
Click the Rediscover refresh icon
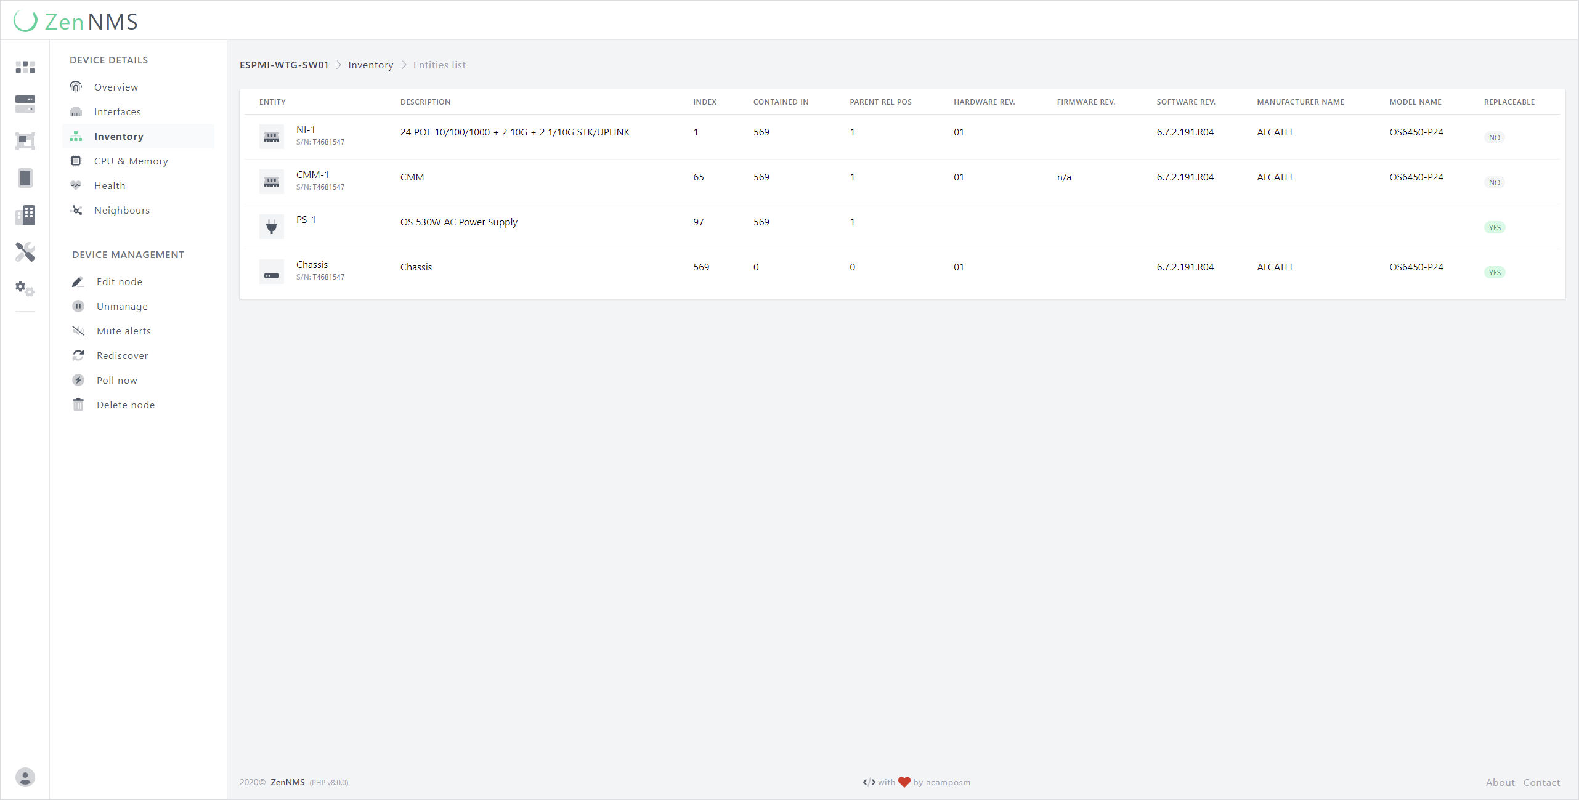click(x=78, y=355)
